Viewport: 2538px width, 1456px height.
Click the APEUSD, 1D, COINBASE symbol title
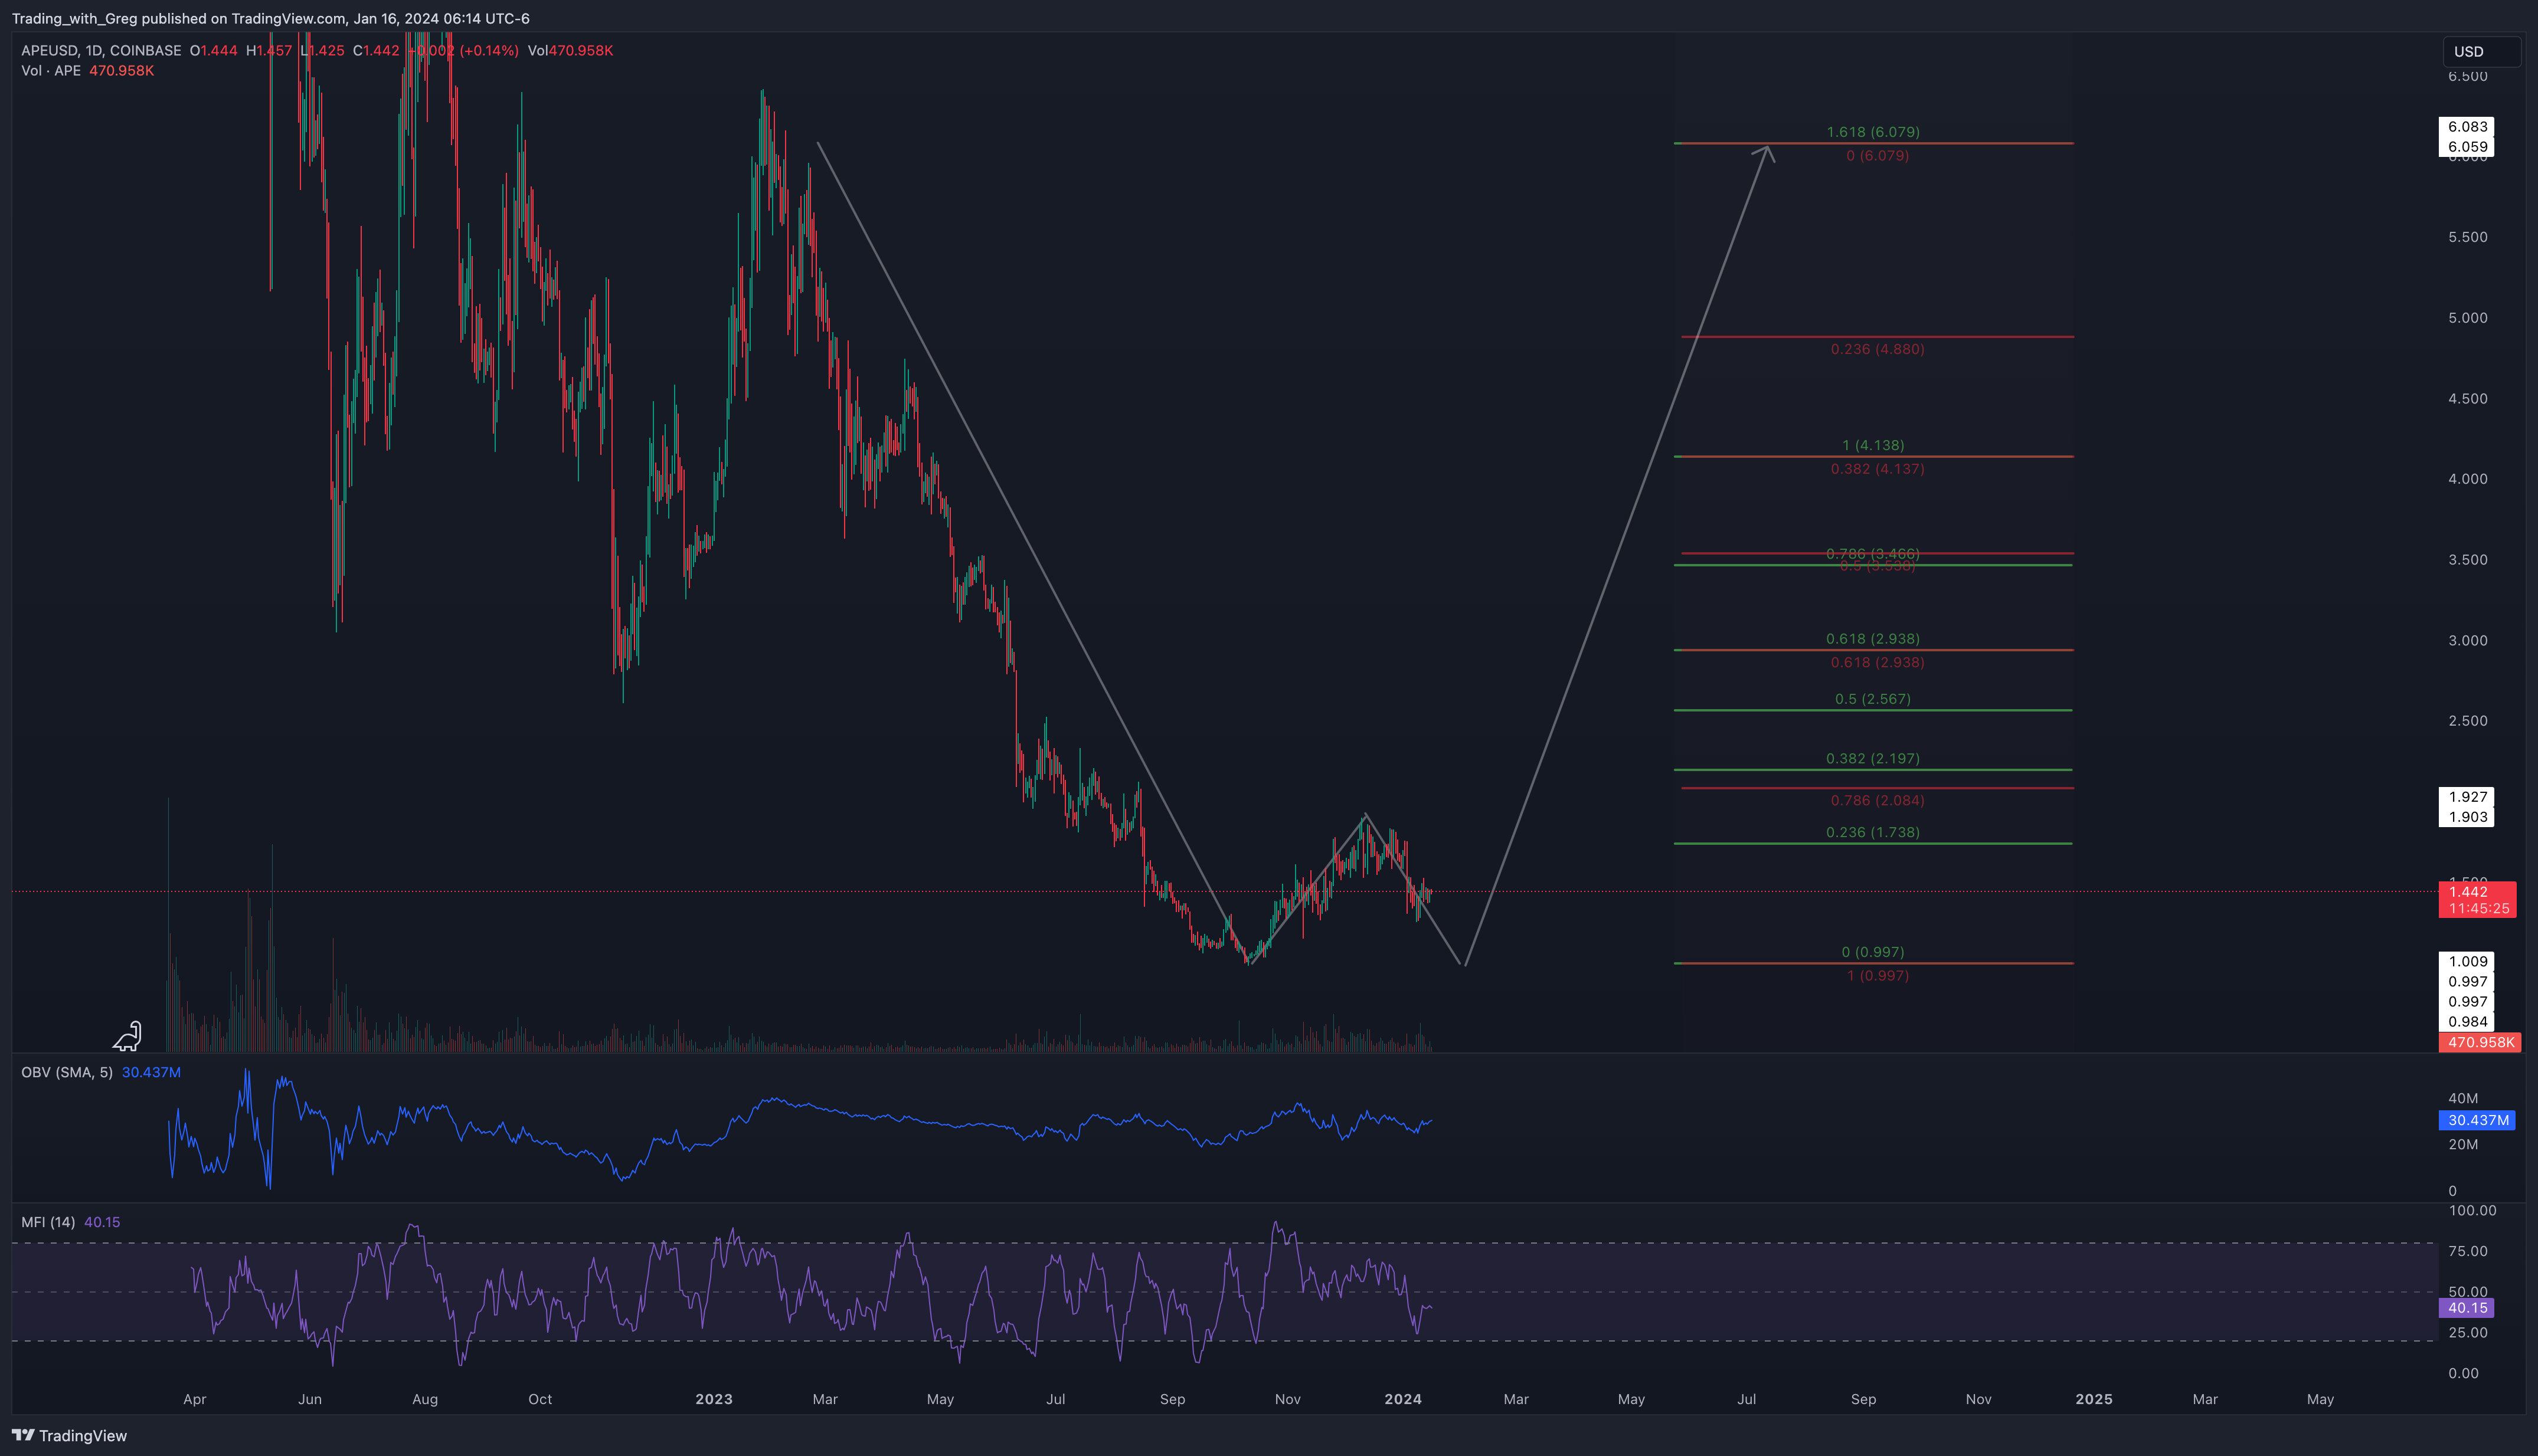coord(101,50)
